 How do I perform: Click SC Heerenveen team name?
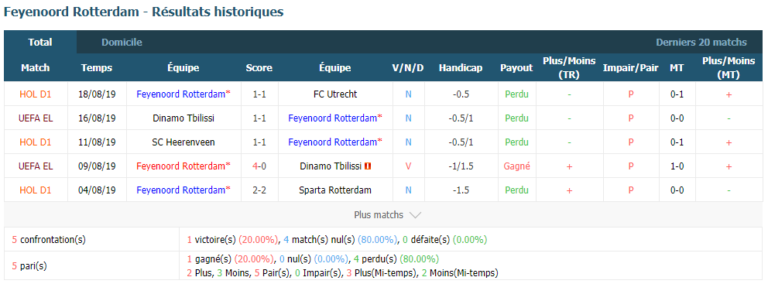[x=183, y=142]
